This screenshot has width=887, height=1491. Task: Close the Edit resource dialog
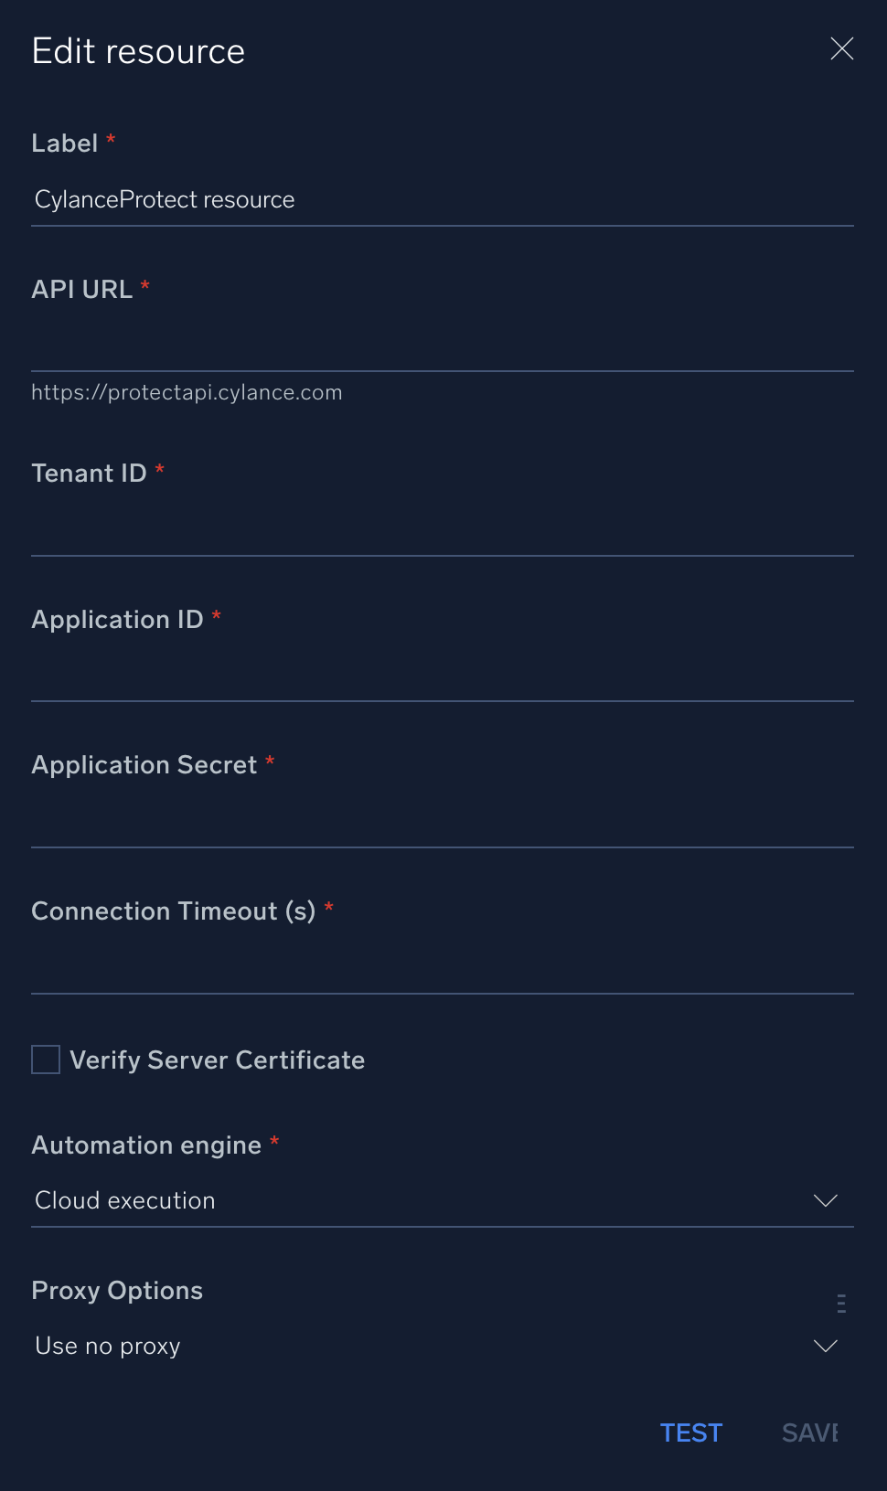point(841,49)
